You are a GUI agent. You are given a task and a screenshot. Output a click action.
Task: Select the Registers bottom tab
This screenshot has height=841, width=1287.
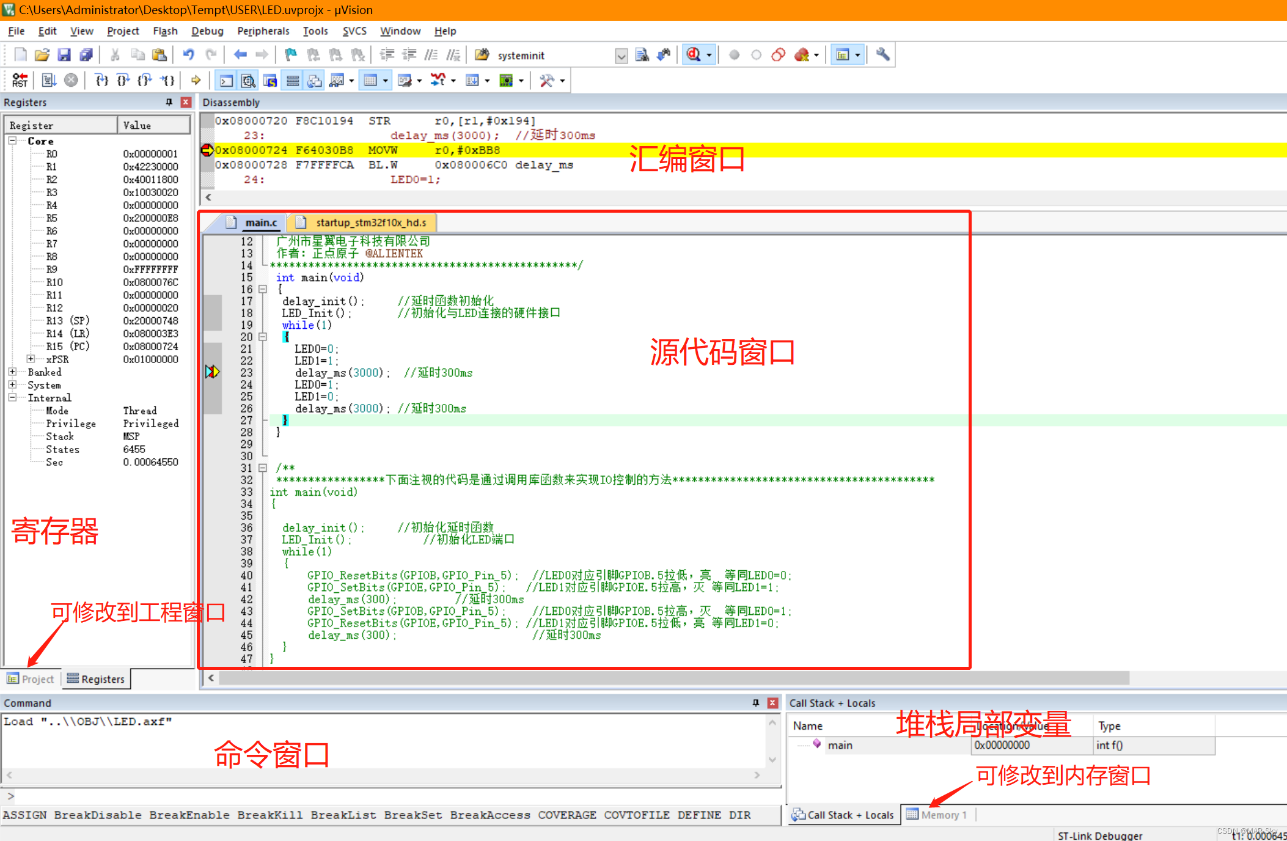click(96, 679)
